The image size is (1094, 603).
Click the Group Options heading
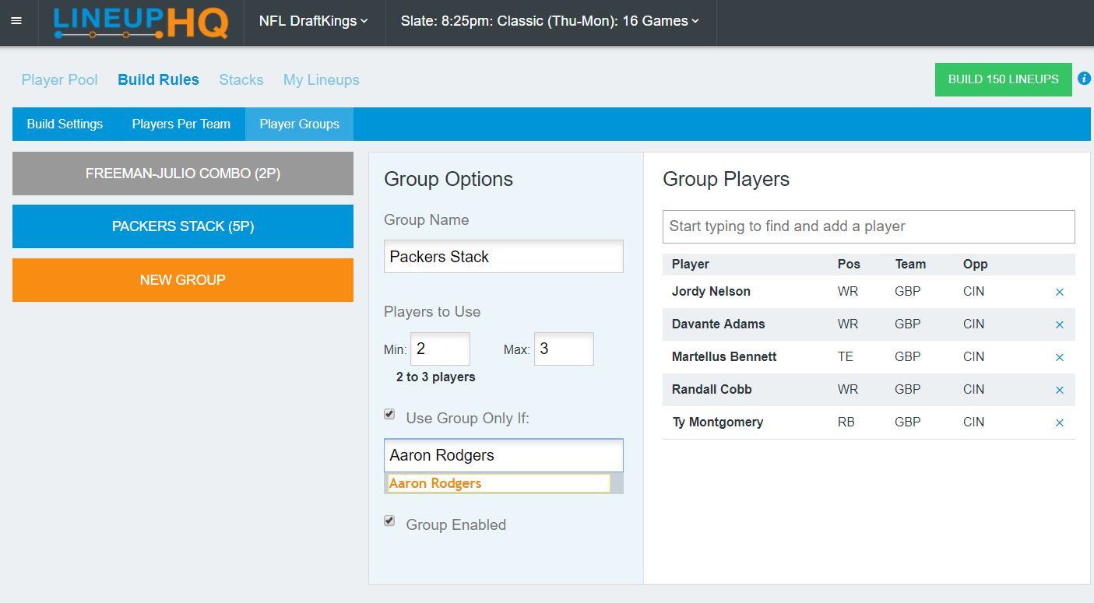[449, 179]
